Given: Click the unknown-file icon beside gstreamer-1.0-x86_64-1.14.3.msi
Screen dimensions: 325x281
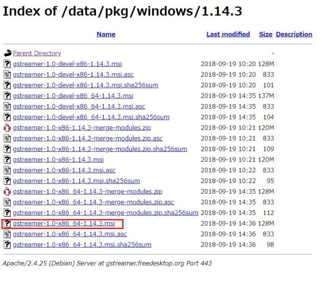Looking at the screenshot, I should (7, 223).
